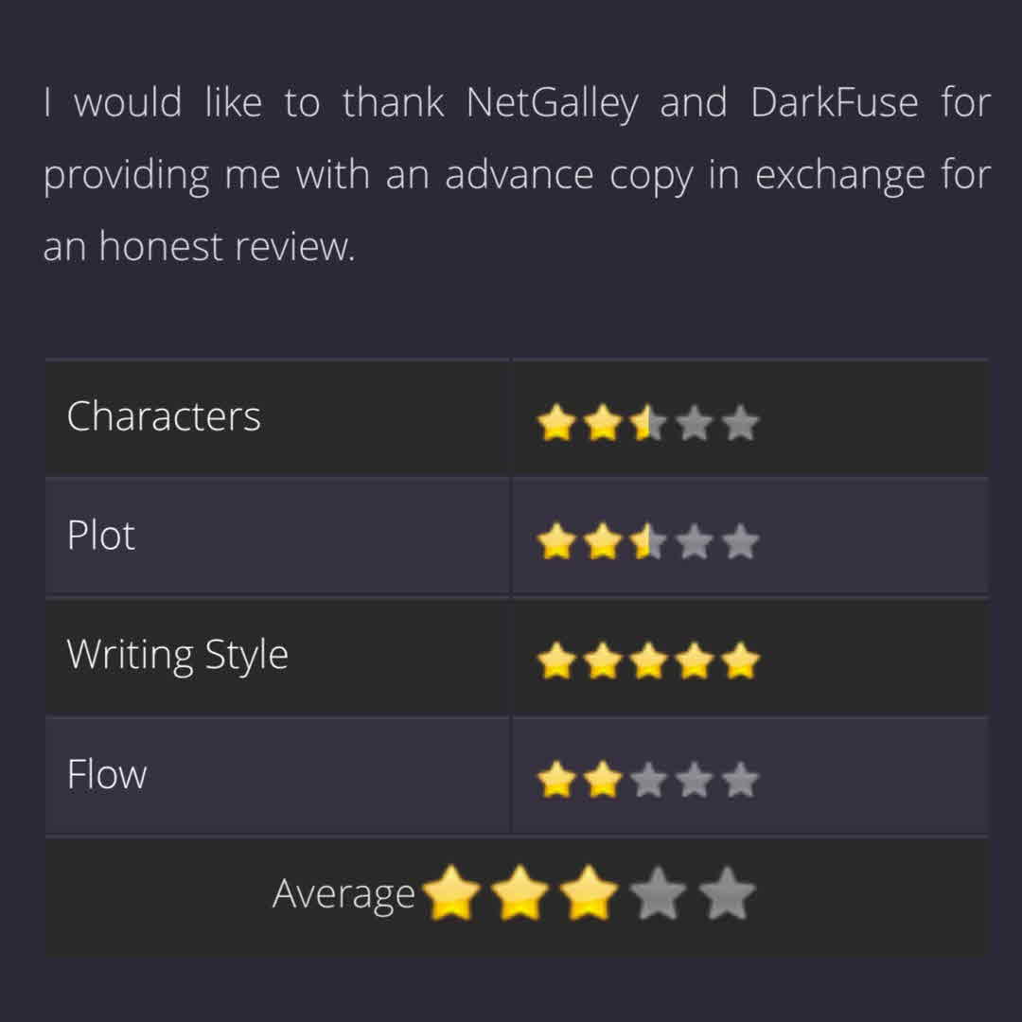The image size is (1022, 1022).
Task: Click the first star in Writing Style row
Action: [x=555, y=661]
